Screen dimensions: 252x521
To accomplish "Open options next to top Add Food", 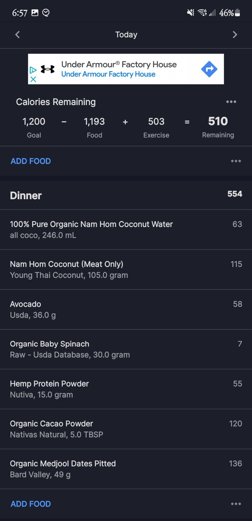I will pos(236,161).
